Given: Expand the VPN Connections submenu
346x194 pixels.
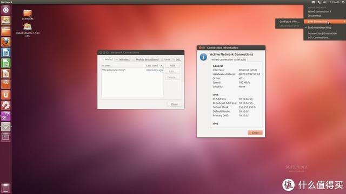Looking at the screenshot, I should (324, 22).
